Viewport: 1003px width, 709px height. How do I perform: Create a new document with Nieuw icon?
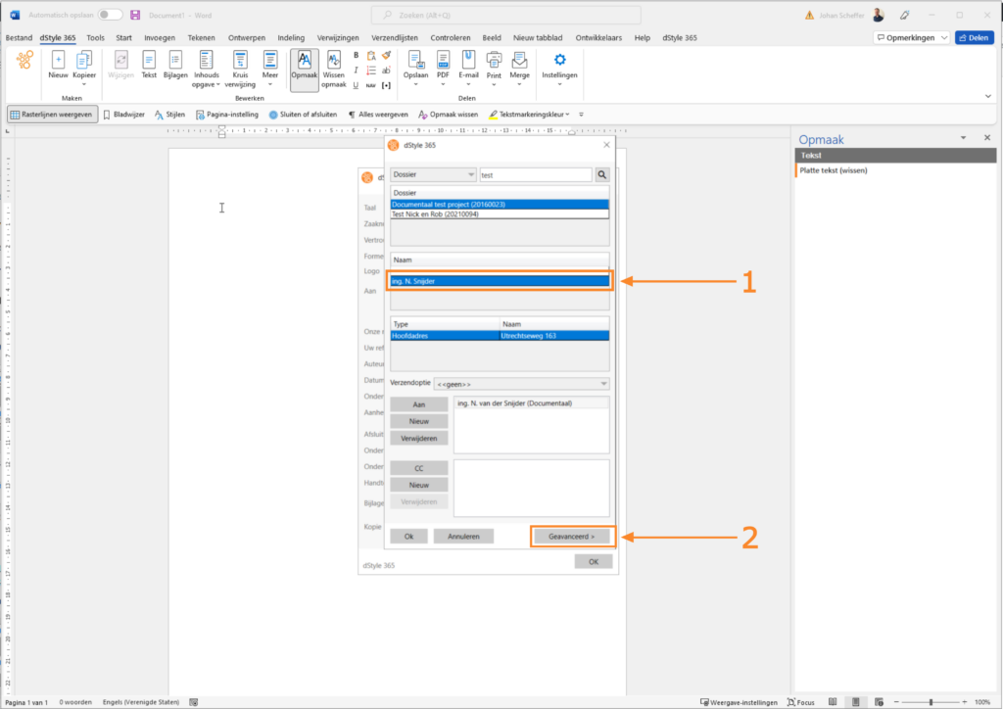point(58,66)
